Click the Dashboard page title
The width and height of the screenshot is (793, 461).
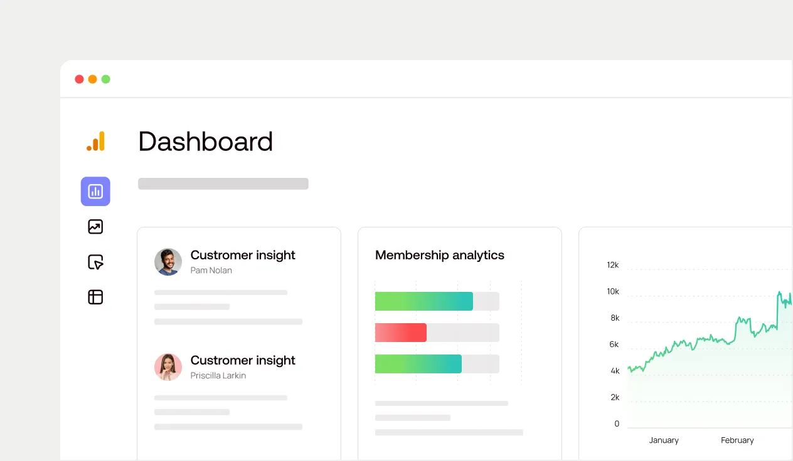tap(205, 142)
